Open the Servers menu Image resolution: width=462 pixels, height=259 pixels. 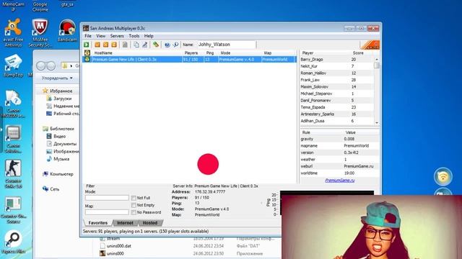[x=117, y=36]
